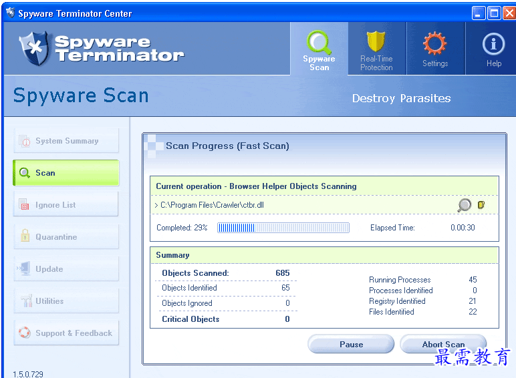Click the small yellow icon beside the scanned file path
The width and height of the screenshot is (516, 378).
[481, 205]
